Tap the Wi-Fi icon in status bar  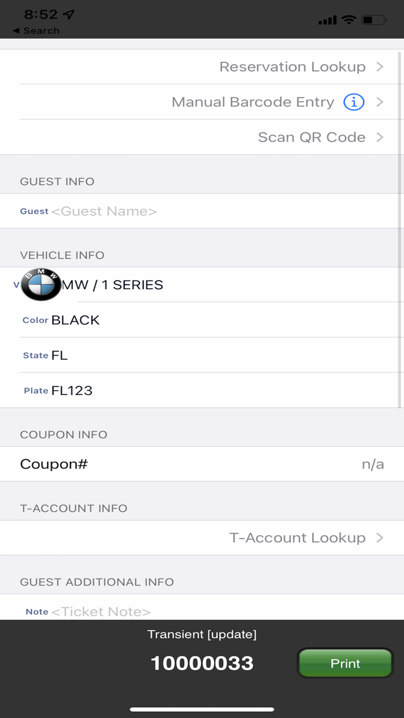pyautogui.click(x=349, y=19)
